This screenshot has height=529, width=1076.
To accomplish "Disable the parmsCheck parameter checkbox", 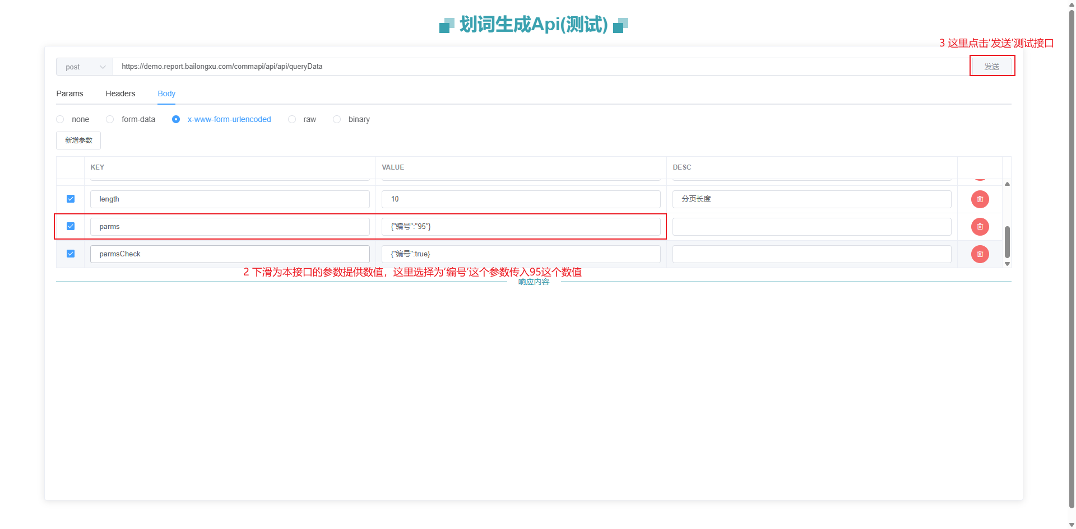I will pyautogui.click(x=71, y=254).
